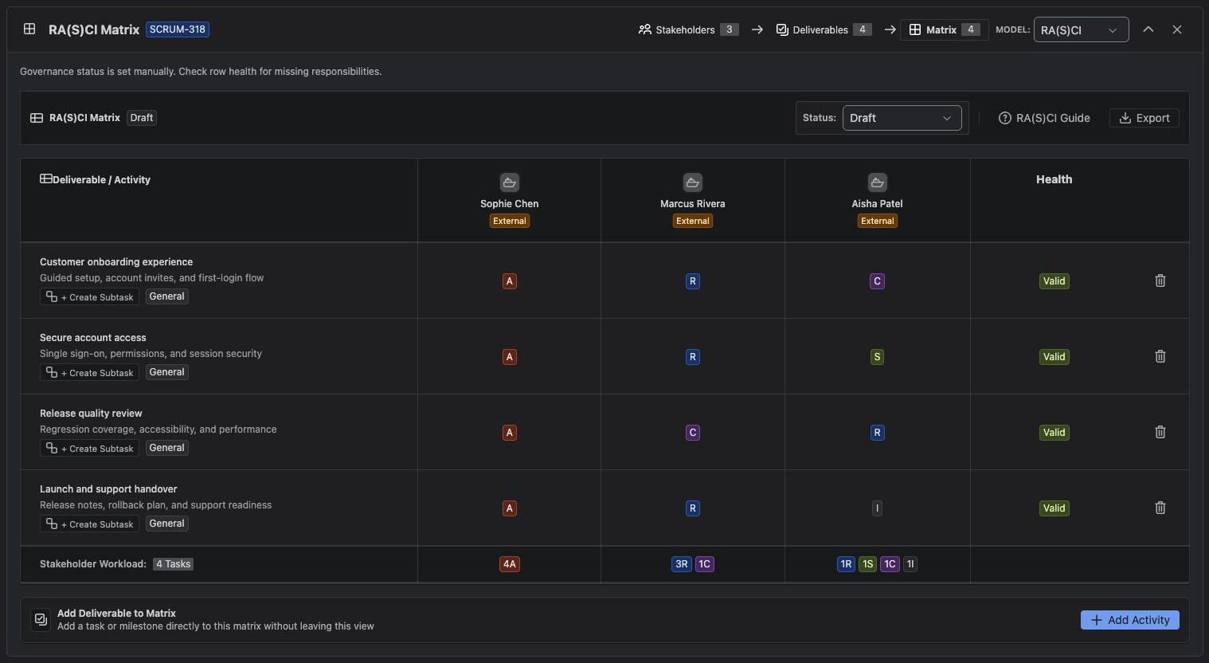Viewport: 1209px width, 663px height.
Task: Click the SCRUM-318 issue tag
Action: point(178,29)
